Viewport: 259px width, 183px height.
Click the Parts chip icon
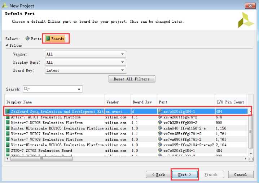[x=28, y=38]
